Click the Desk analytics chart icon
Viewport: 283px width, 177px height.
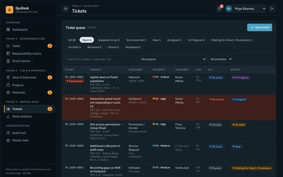point(8,117)
